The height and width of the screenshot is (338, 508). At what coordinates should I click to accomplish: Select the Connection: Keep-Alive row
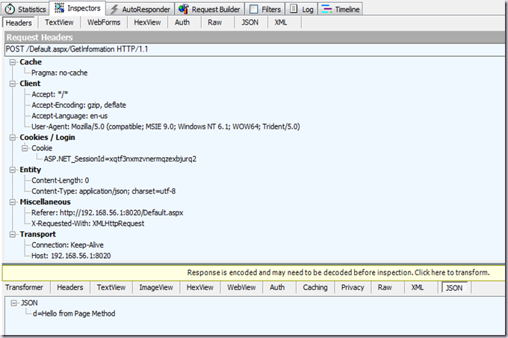(x=67, y=245)
